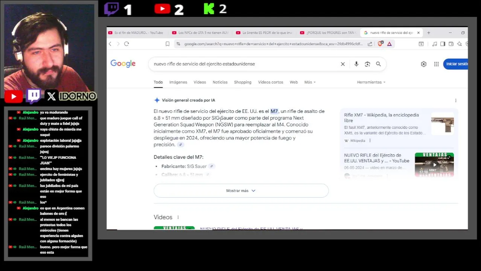This screenshot has width=481, height=271.
Task: Click the Google logo
Action: point(123,64)
